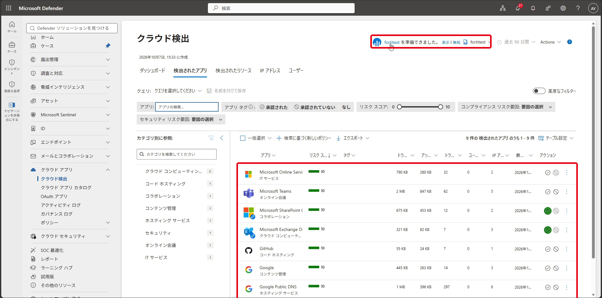Toggle the Advanced filters switch
Screen dimensions: 602x298
(x=539, y=91)
